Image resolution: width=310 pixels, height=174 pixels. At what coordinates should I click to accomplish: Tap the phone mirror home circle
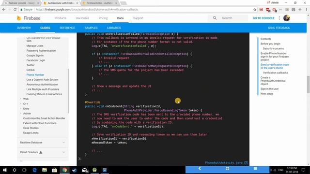tap(227, 169)
